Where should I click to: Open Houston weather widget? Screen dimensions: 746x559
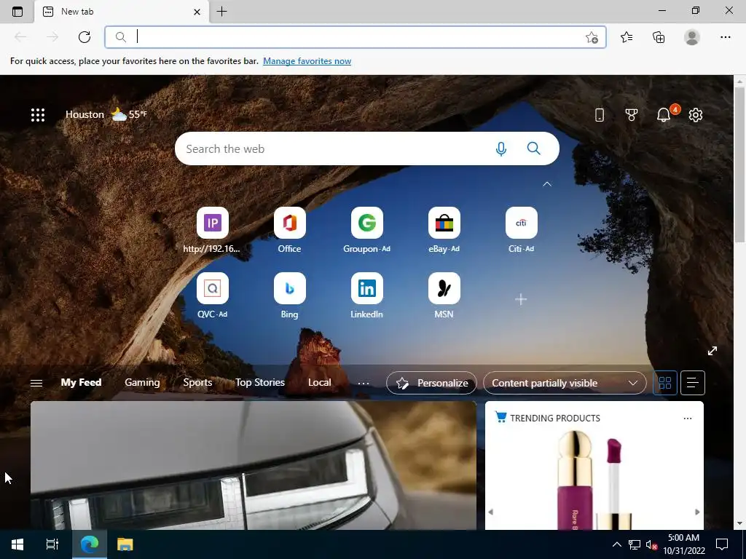click(106, 114)
